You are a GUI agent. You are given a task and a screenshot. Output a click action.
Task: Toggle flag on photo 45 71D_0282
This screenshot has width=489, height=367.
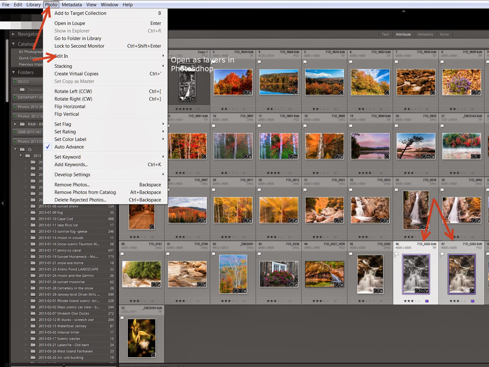click(x=351, y=254)
